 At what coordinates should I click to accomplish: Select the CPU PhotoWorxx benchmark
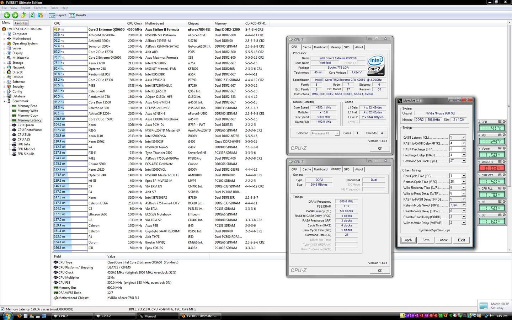(x=30, y=130)
